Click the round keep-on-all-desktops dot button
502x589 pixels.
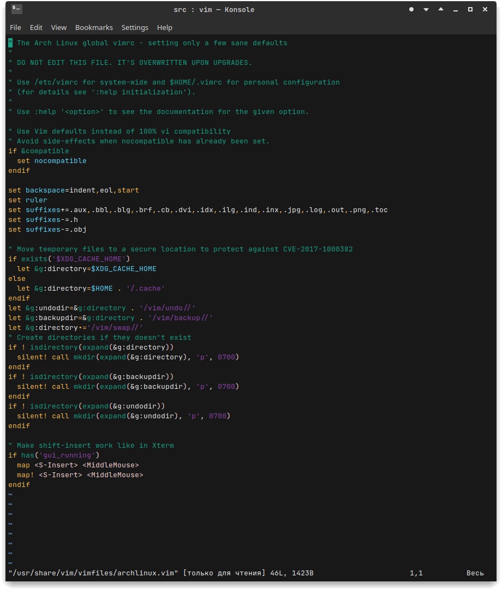click(411, 9)
